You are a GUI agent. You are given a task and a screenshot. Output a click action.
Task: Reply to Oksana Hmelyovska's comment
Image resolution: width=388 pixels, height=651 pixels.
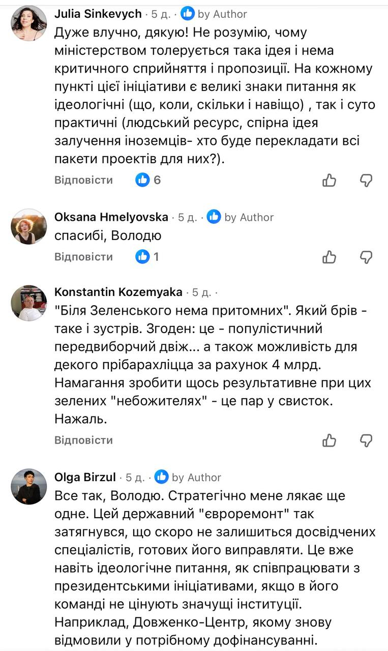[x=83, y=257]
